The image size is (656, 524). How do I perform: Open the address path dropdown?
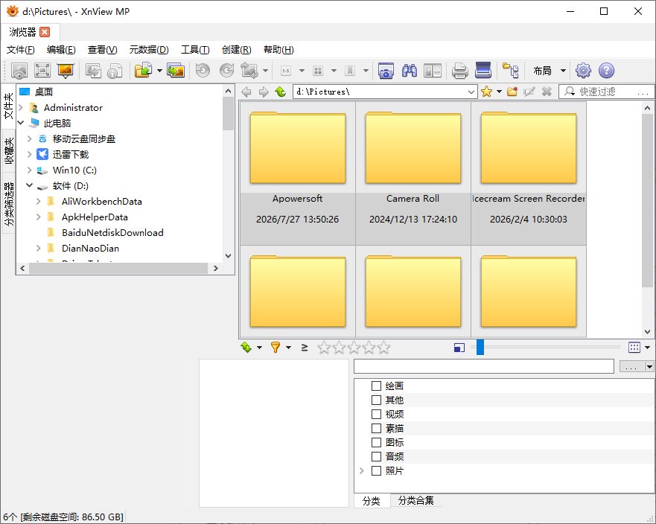[x=471, y=92]
